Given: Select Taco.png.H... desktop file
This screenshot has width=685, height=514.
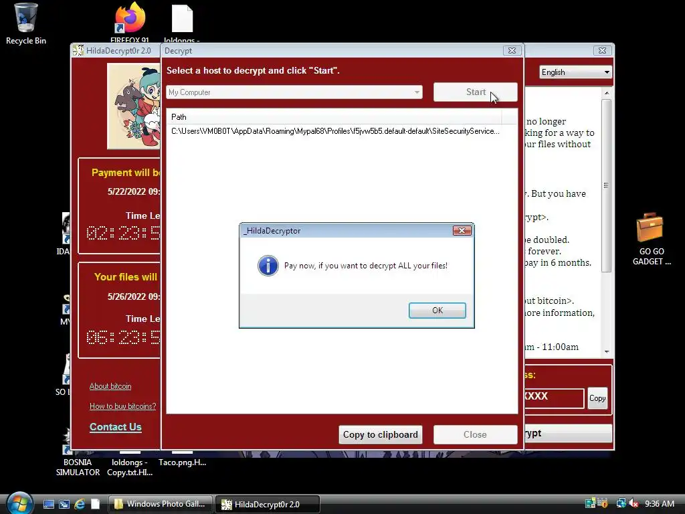Looking at the screenshot, I should pos(182,460).
